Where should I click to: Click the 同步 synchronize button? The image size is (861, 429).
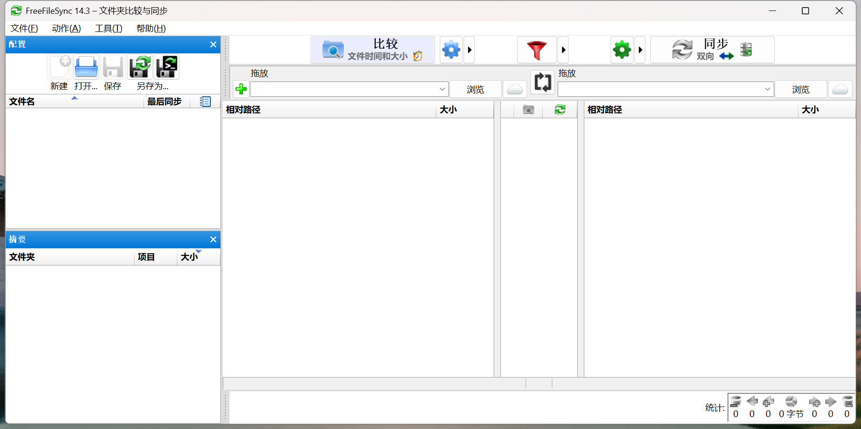(712, 50)
